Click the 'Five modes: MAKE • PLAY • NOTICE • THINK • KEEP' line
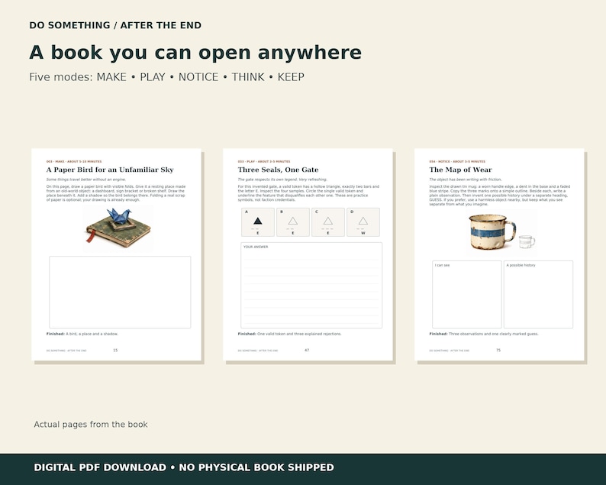 click(x=166, y=77)
